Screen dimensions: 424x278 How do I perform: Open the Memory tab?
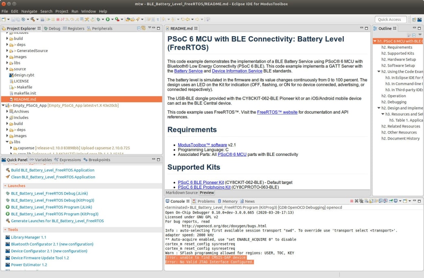pyautogui.click(x=227, y=201)
